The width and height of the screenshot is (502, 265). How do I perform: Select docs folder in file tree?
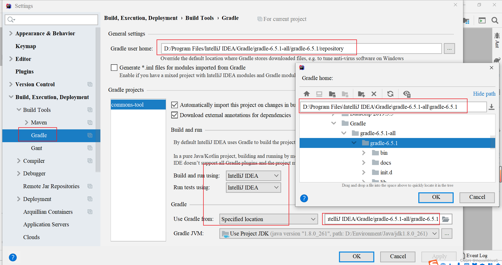(386, 163)
